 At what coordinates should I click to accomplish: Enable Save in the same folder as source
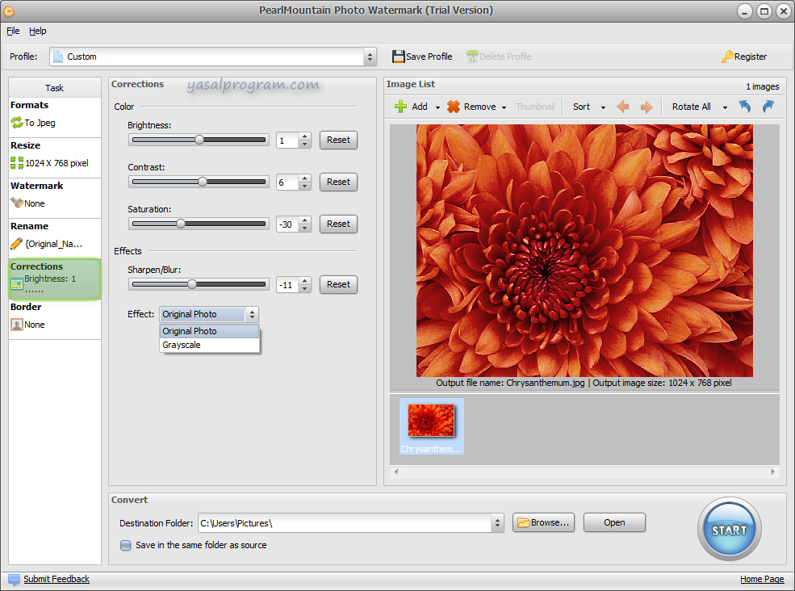(x=126, y=545)
